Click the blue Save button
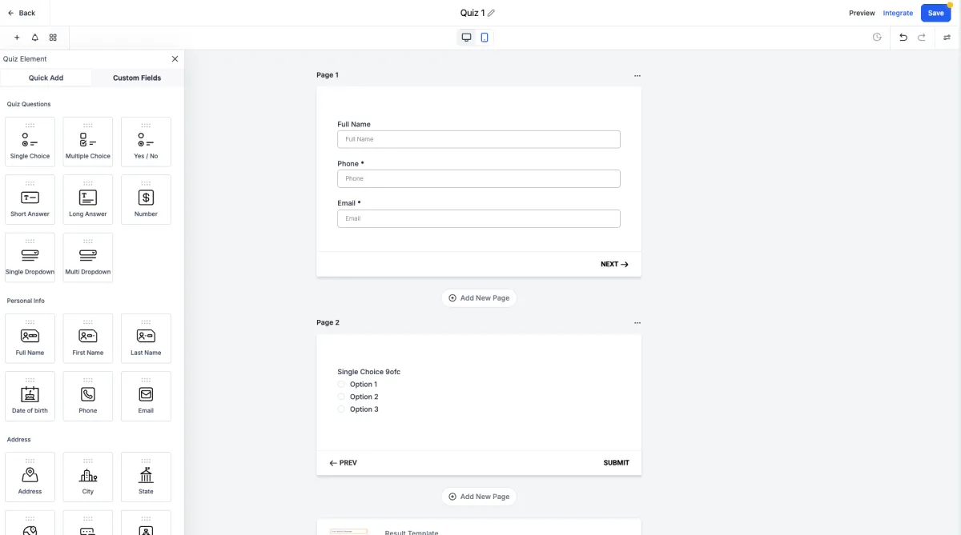This screenshot has width=961, height=535. (x=935, y=13)
